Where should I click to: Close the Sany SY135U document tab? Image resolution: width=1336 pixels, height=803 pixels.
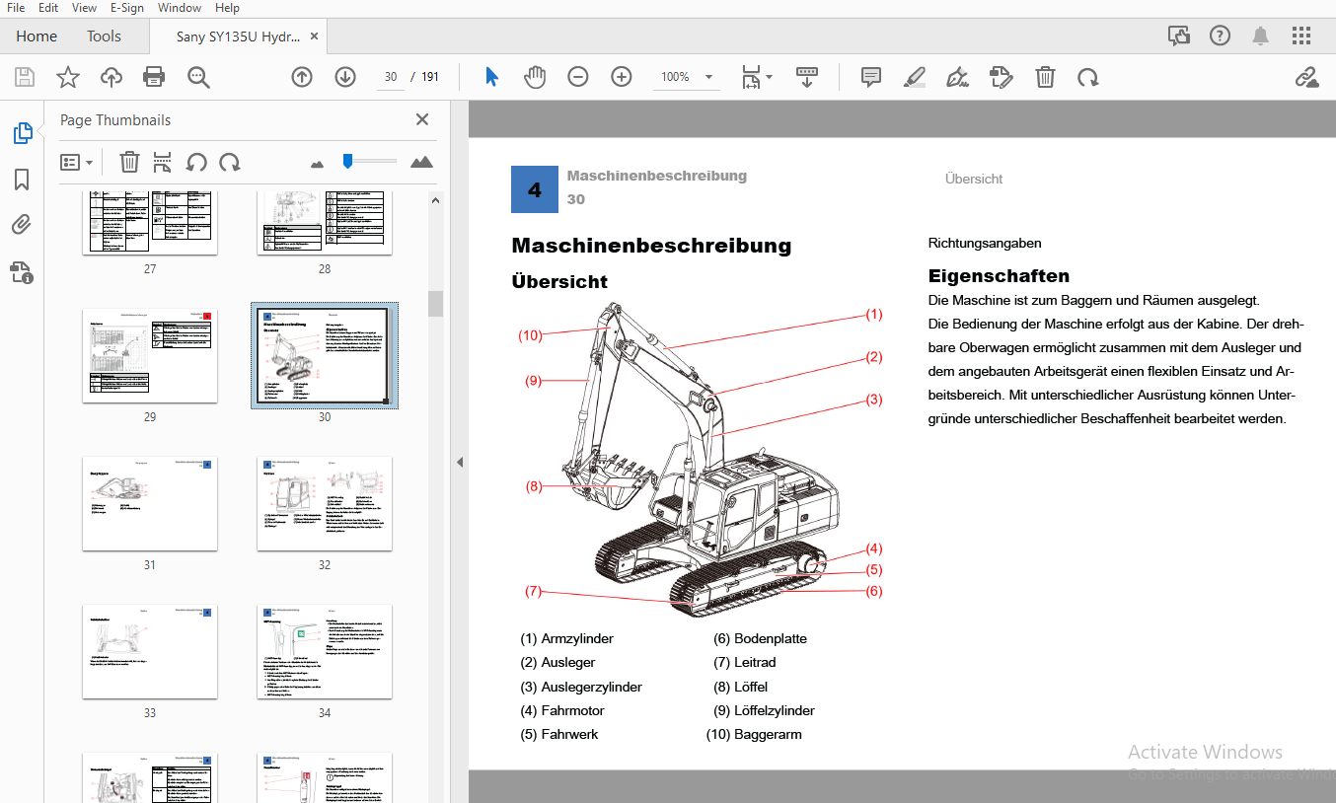click(315, 36)
